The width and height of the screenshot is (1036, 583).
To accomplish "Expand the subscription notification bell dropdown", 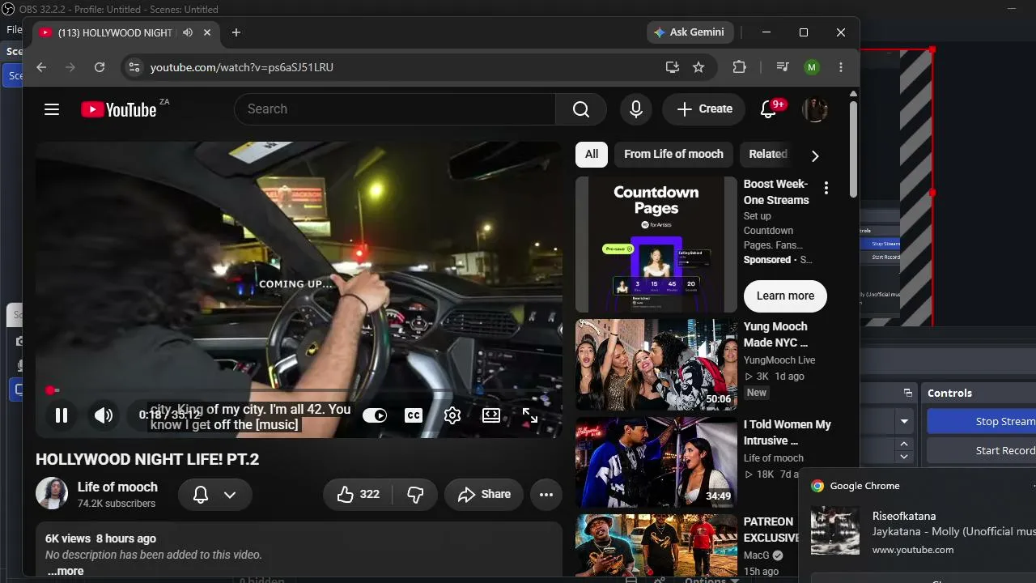I will pyautogui.click(x=214, y=495).
